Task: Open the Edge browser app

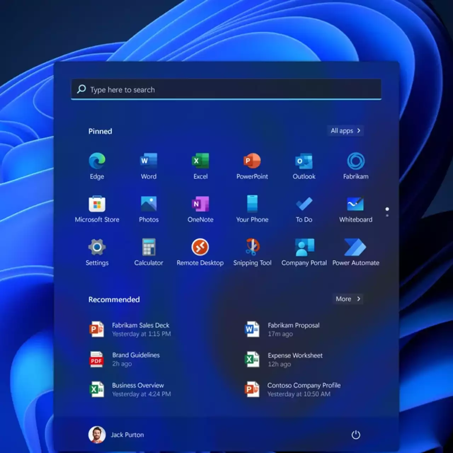Action: pyautogui.click(x=97, y=166)
